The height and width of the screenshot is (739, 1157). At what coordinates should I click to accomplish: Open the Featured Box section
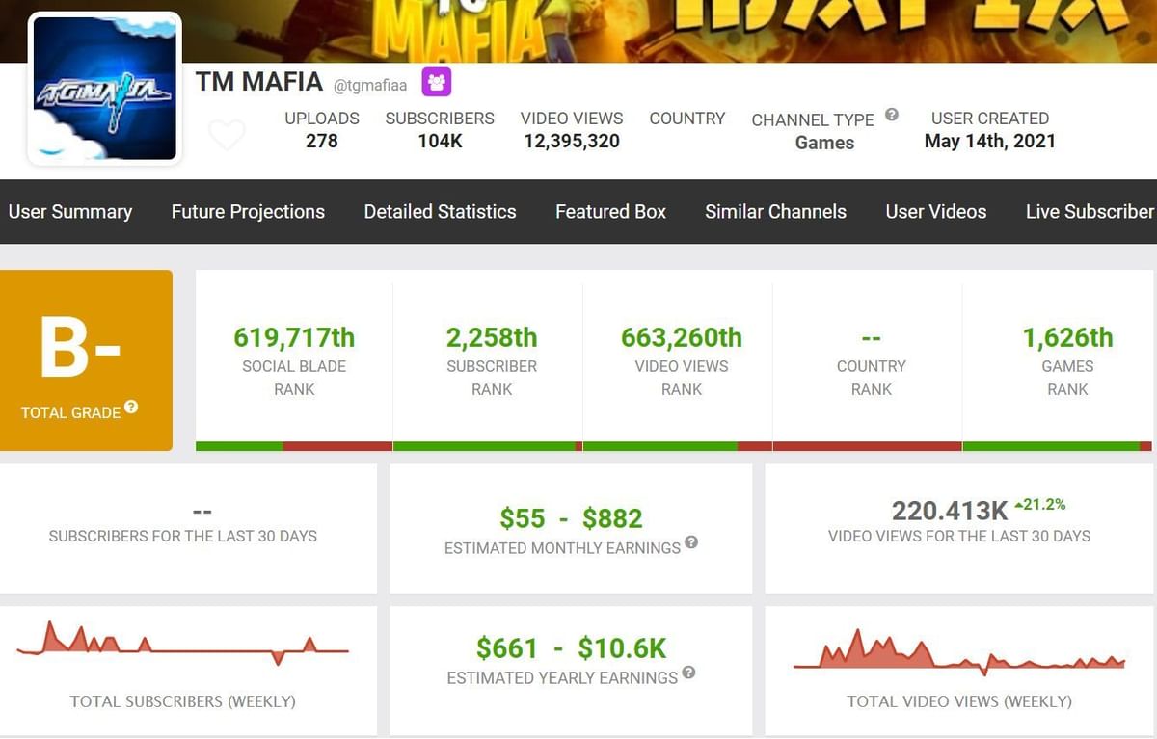point(610,212)
